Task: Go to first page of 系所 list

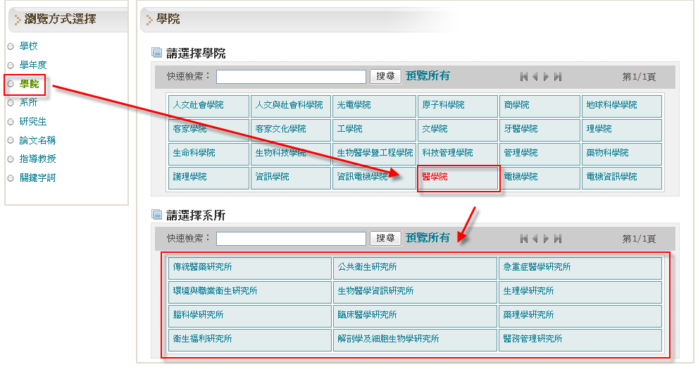Action: click(523, 239)
